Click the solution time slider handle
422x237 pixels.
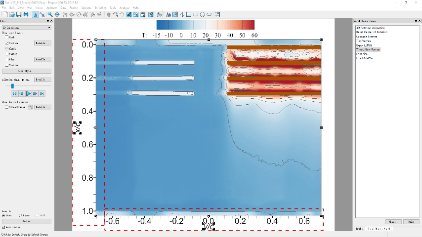coord(12,86)
